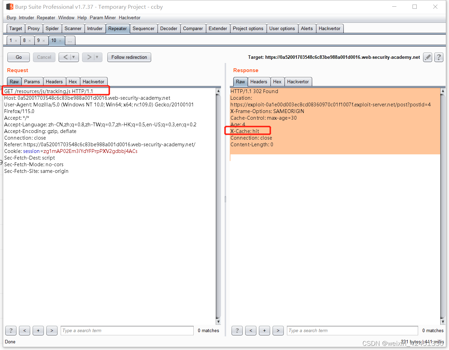Click the response search term field
Viewport: 449px width, 350px height.
tap(353, 330)
